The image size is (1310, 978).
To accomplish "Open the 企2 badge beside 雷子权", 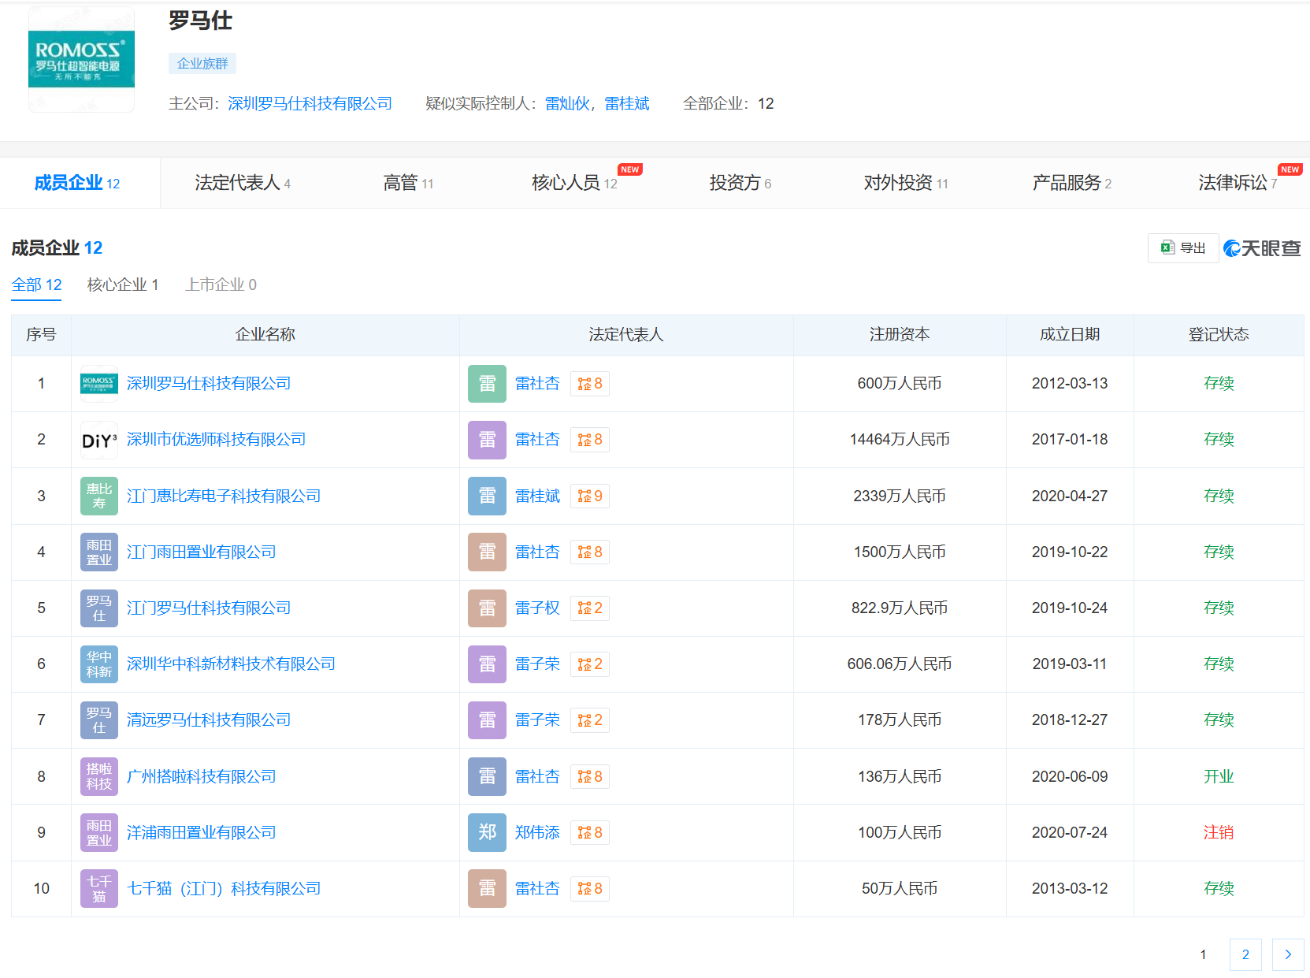I will click(x=589, y=608).
